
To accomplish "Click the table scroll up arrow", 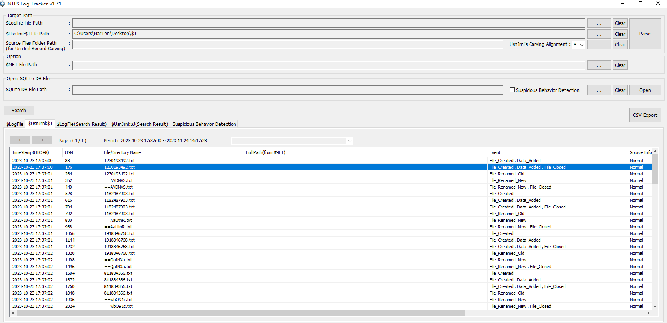I will 655,151.
